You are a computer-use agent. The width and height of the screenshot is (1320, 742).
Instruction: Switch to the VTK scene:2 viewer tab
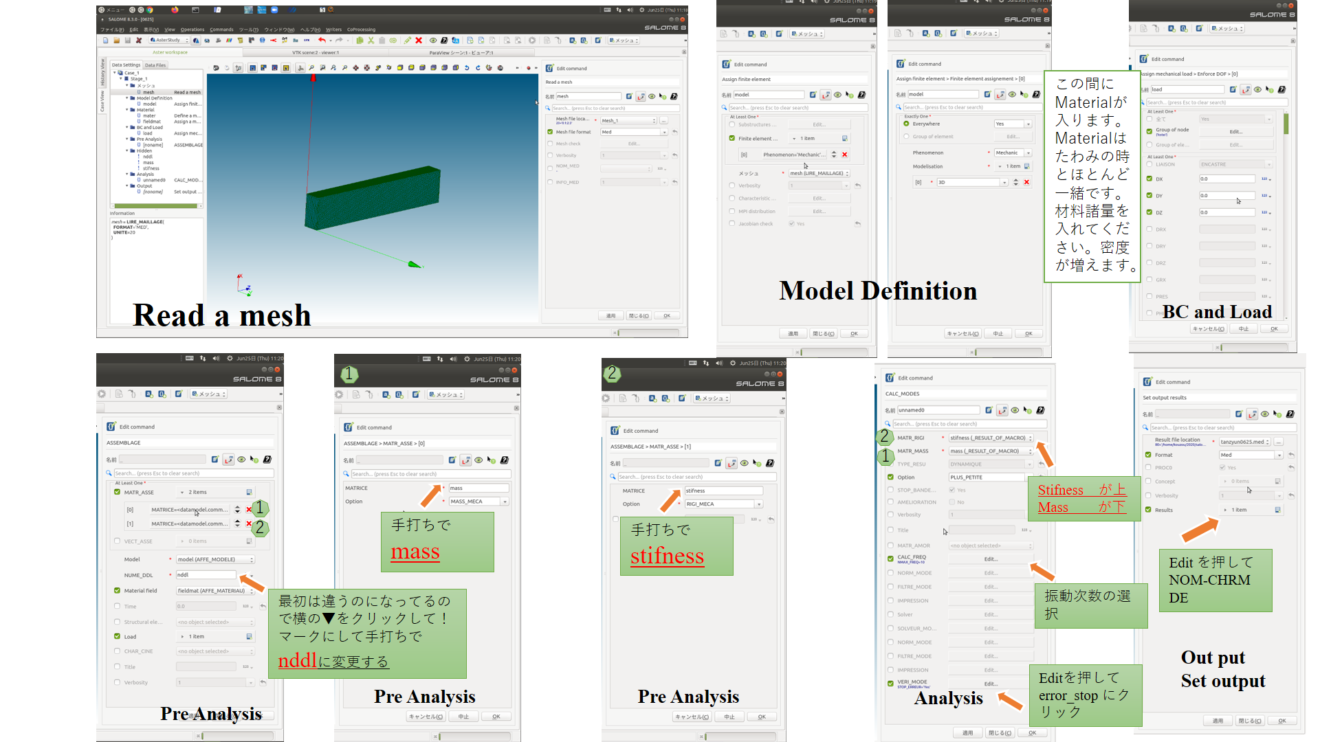click(315, 52)
